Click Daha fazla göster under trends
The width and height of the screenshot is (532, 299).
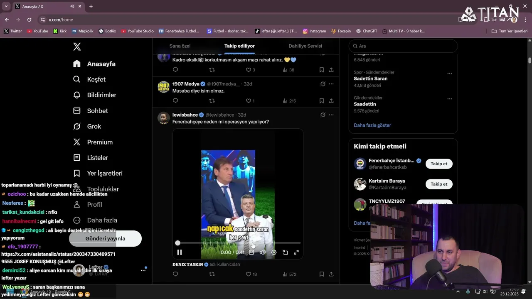pyautogui.click(x=372, y=125)
